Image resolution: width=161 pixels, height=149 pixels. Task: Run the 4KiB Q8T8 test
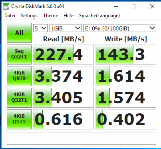19,76
